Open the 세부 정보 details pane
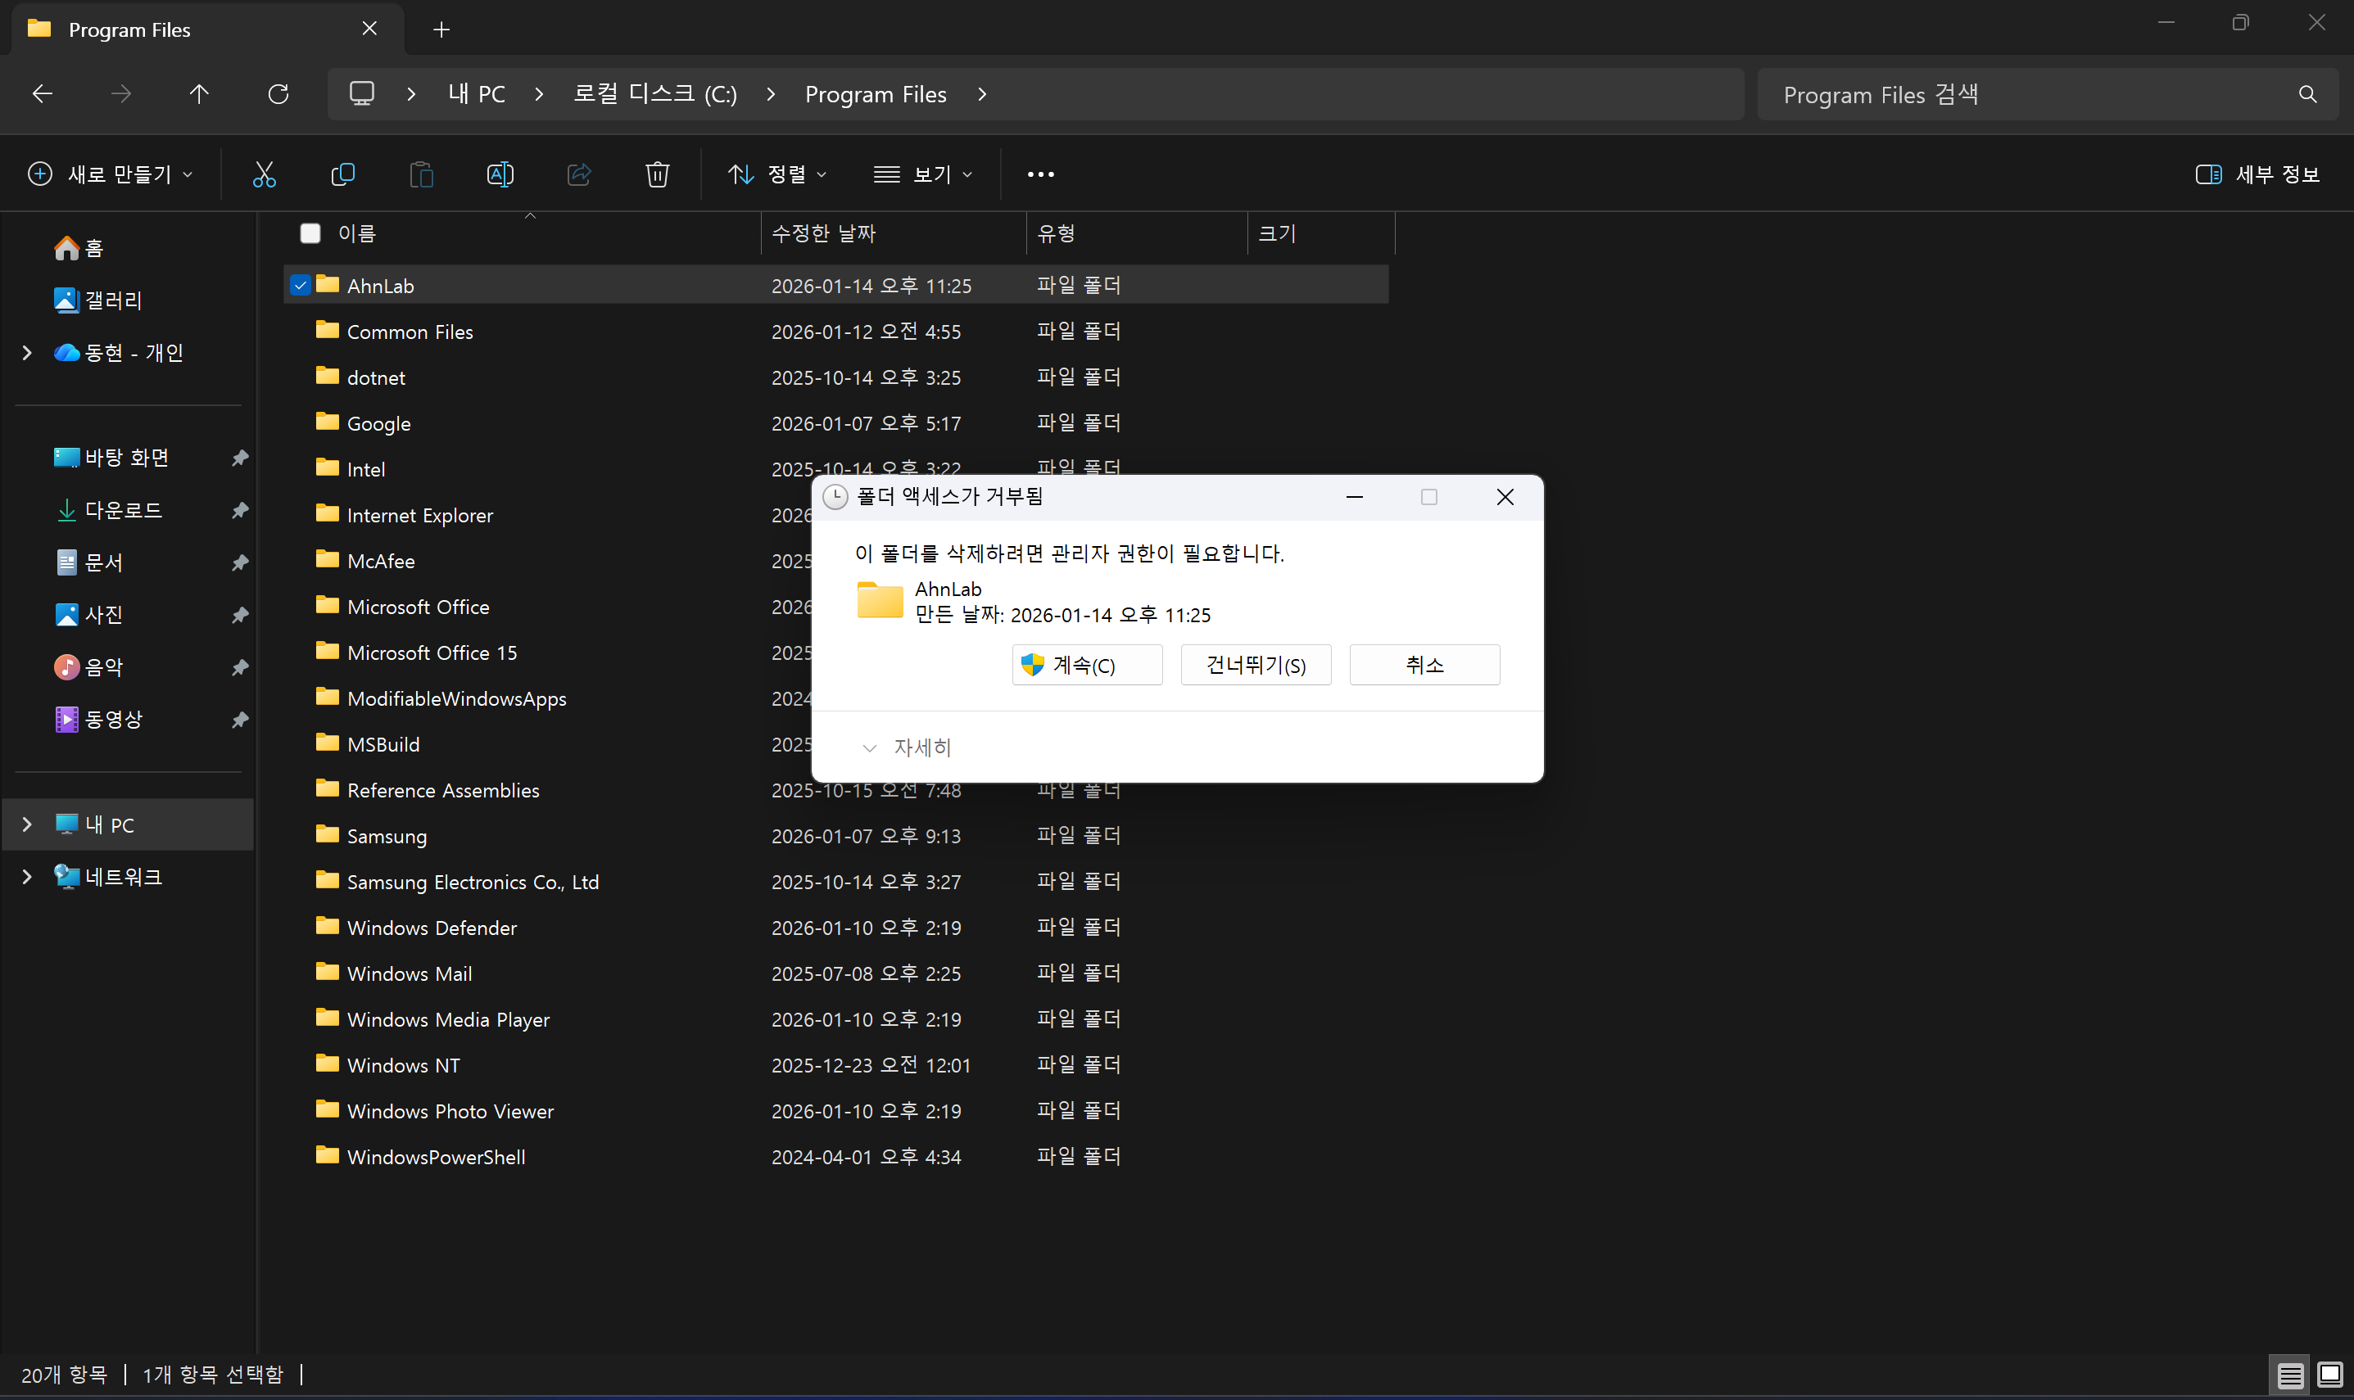This screenshot has width=2354, height=1400. click(x=2260, y=174)
